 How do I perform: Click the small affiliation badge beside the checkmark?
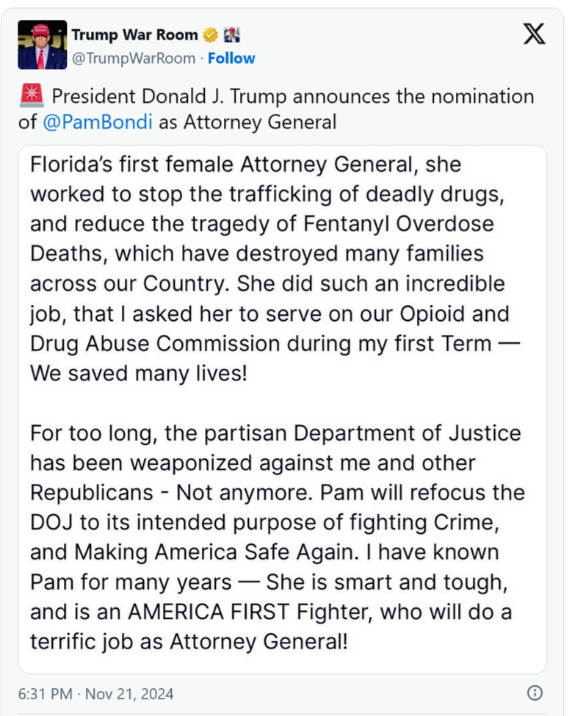(231, 35)
